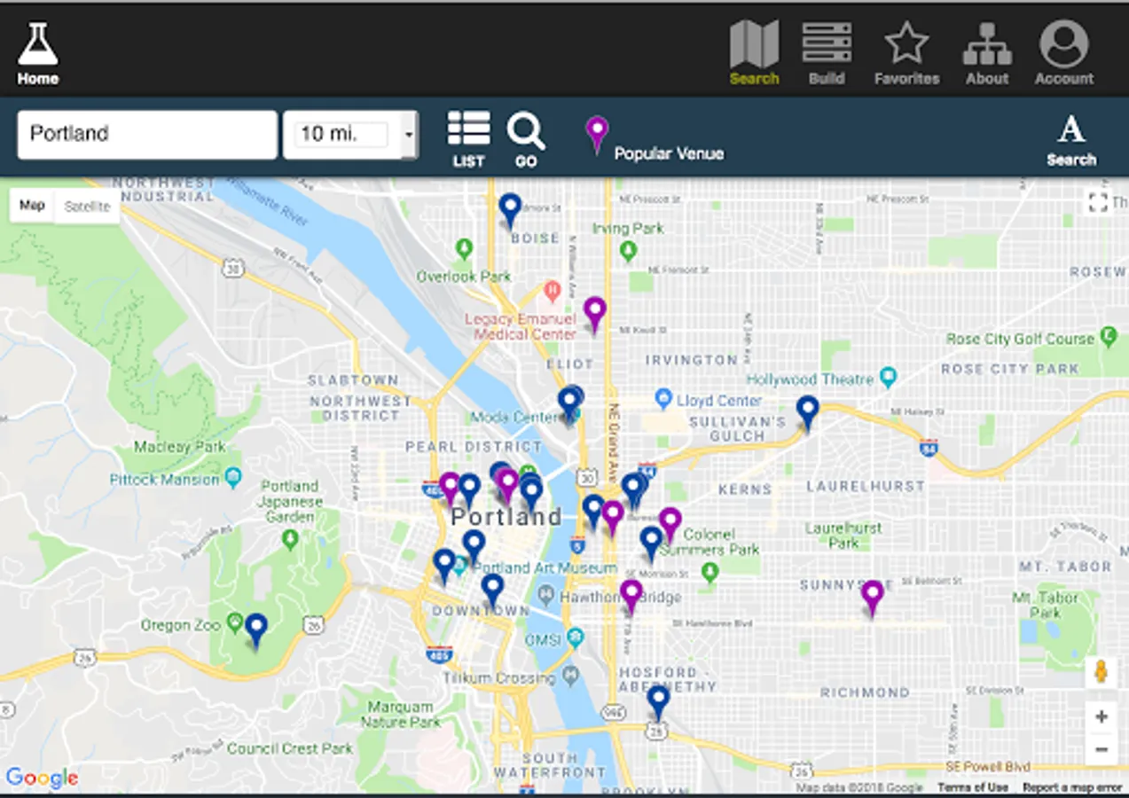
Task: Click the Laurelhurst Park label
Action: click(843, 535)
